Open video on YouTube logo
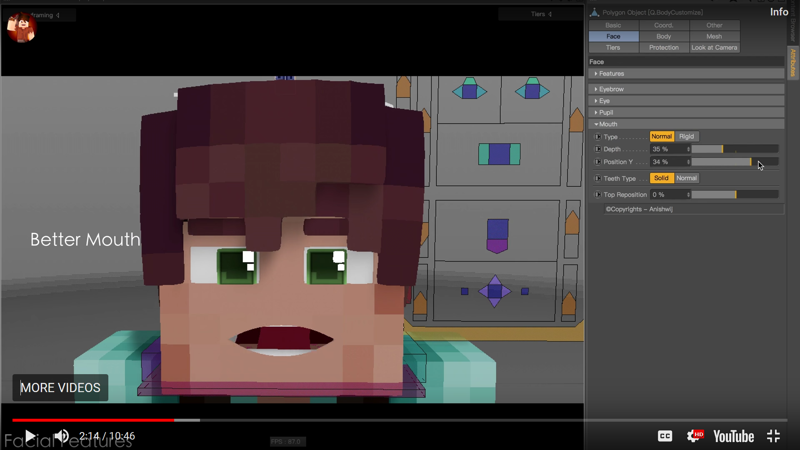This screenshot has height=450, width=800. (x=734, y=436)
